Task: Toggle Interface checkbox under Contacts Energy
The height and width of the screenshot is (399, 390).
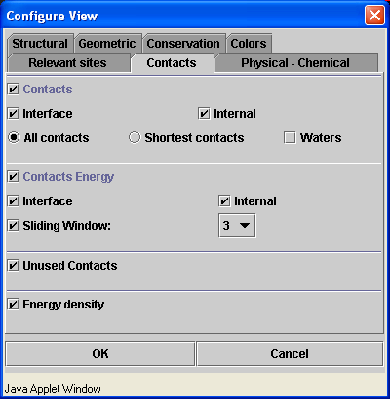Action: [13, 201]
